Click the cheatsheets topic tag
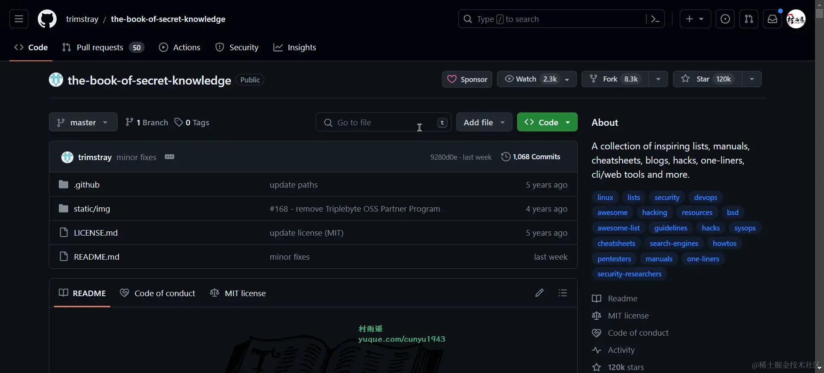The image size is (824, 373). pos(616,243)
